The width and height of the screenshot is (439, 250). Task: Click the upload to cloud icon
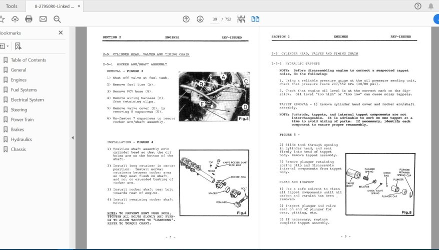point(15,19)
